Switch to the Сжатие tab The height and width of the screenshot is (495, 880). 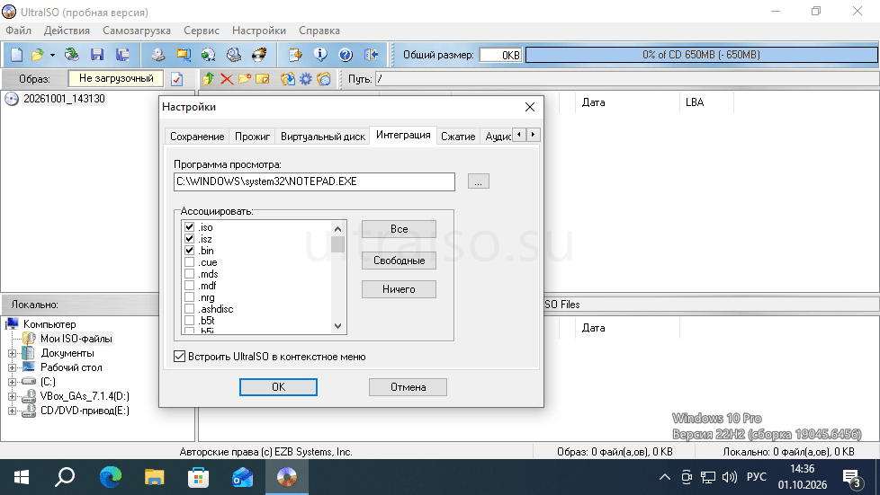(x=458, y=137)
